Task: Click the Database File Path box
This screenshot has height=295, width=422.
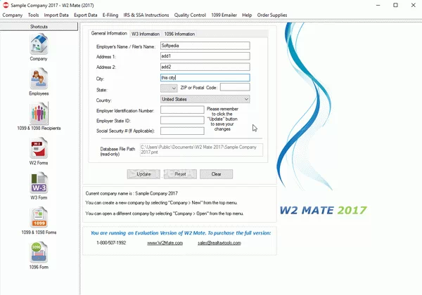Action: (x=201, y=150)
